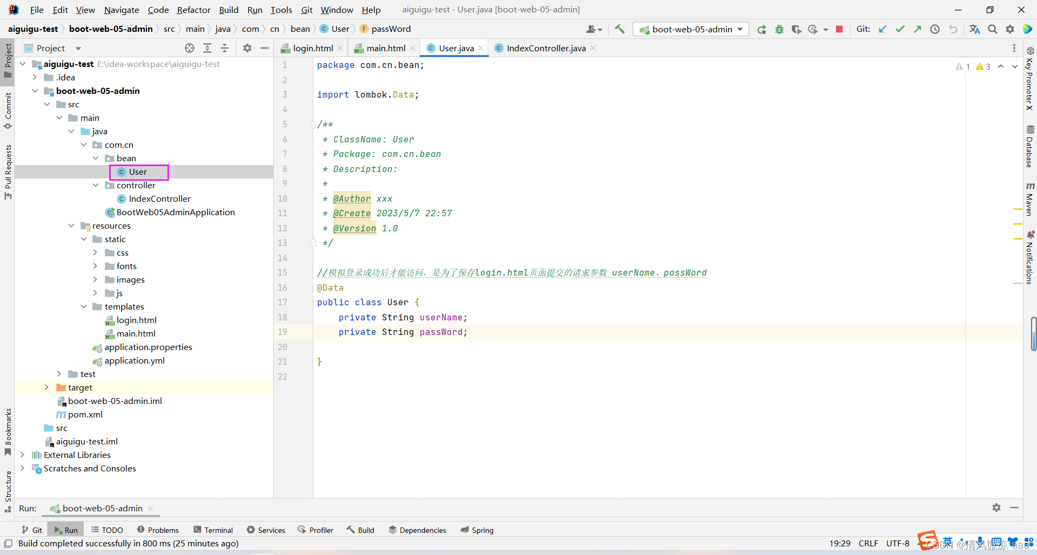Image resolution: width=1037 pixels, height=555 pixels.
Task: Click the Build project hammer icon
Action: [x=619, y=29]
